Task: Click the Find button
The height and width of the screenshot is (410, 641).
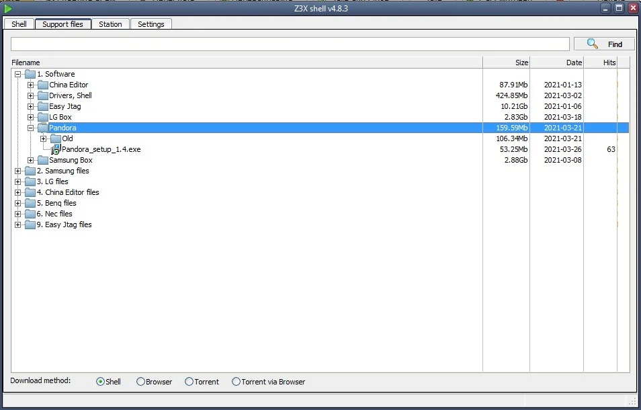Action: click(x=604, y=44)
